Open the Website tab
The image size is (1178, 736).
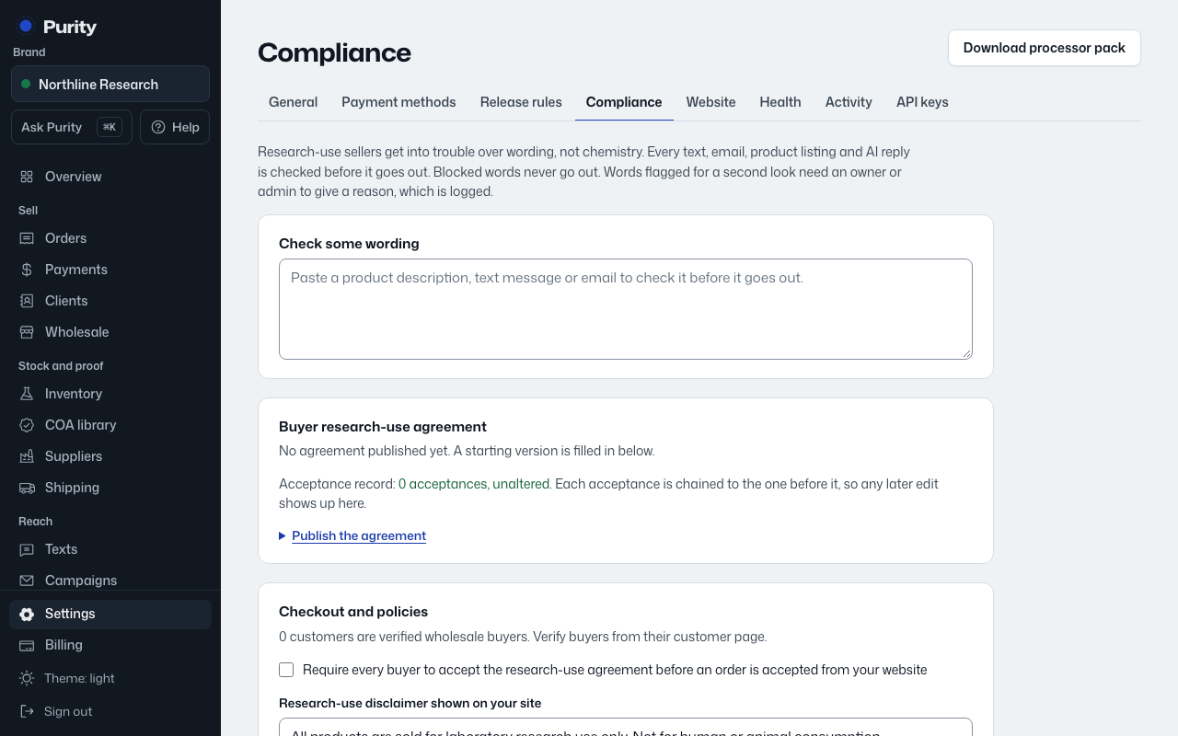click(710, 102)
